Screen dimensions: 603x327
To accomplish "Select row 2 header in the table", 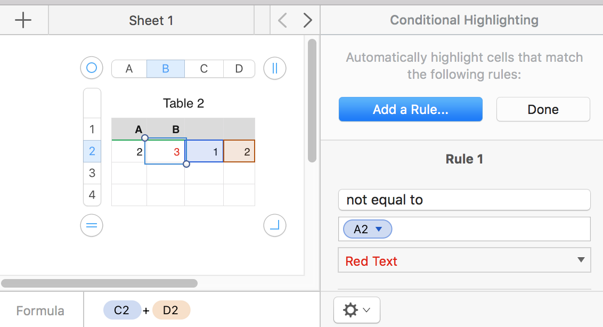I will tap(92, 151).
